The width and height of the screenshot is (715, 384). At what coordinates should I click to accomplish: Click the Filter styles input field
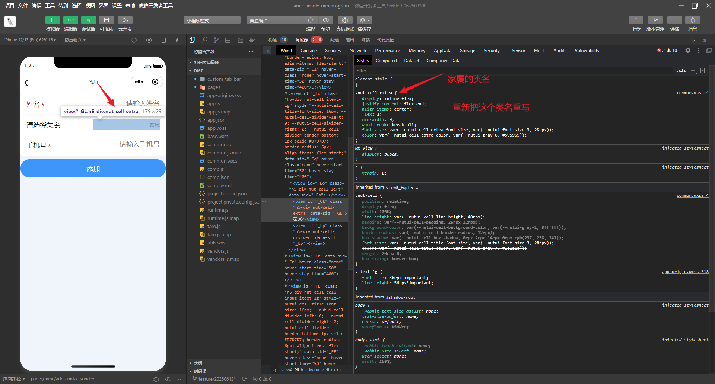[x=514, y=70]
